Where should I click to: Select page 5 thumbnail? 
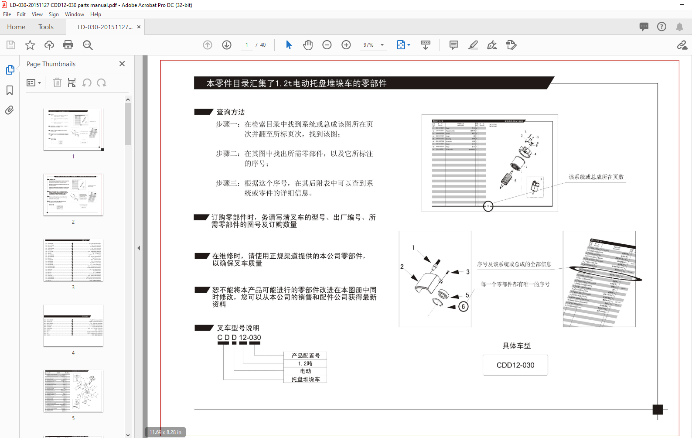(73, 391)
